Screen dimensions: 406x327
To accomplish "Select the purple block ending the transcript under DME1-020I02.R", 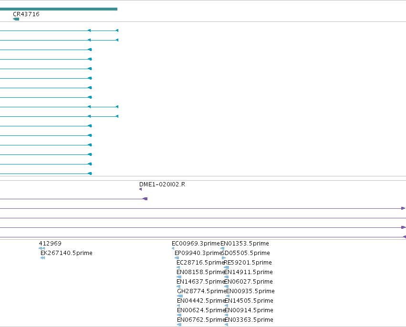I will coord(145,199).
